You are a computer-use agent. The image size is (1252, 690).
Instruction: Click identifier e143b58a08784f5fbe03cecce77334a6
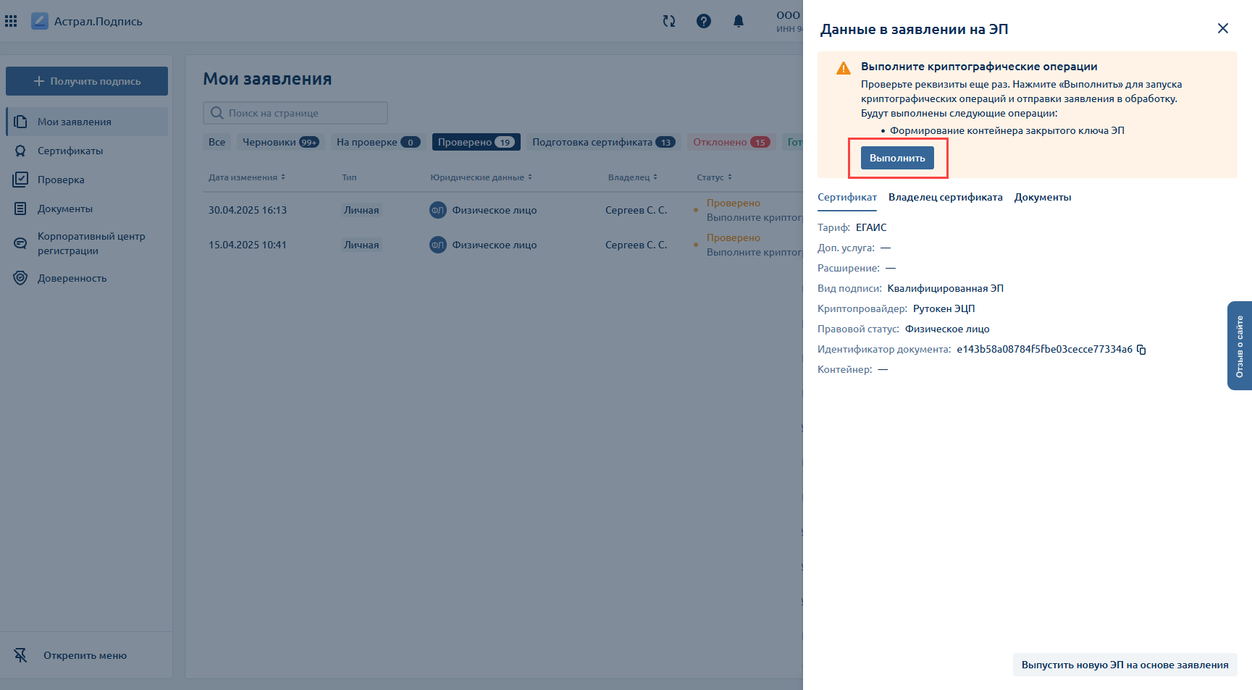coord(1044,349)
